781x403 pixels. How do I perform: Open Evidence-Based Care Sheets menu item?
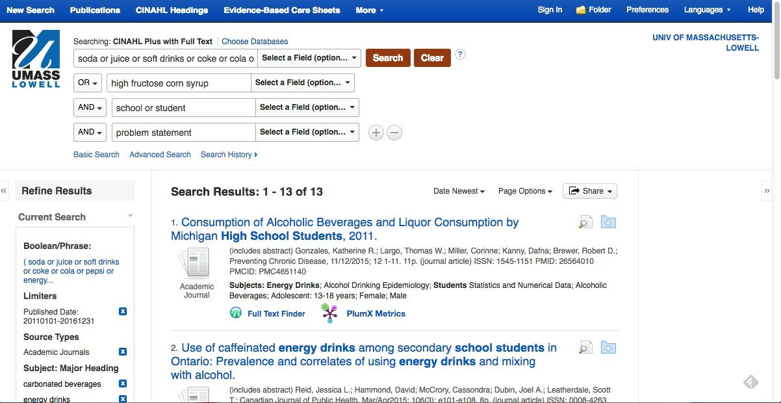click(x=281, y=10)
